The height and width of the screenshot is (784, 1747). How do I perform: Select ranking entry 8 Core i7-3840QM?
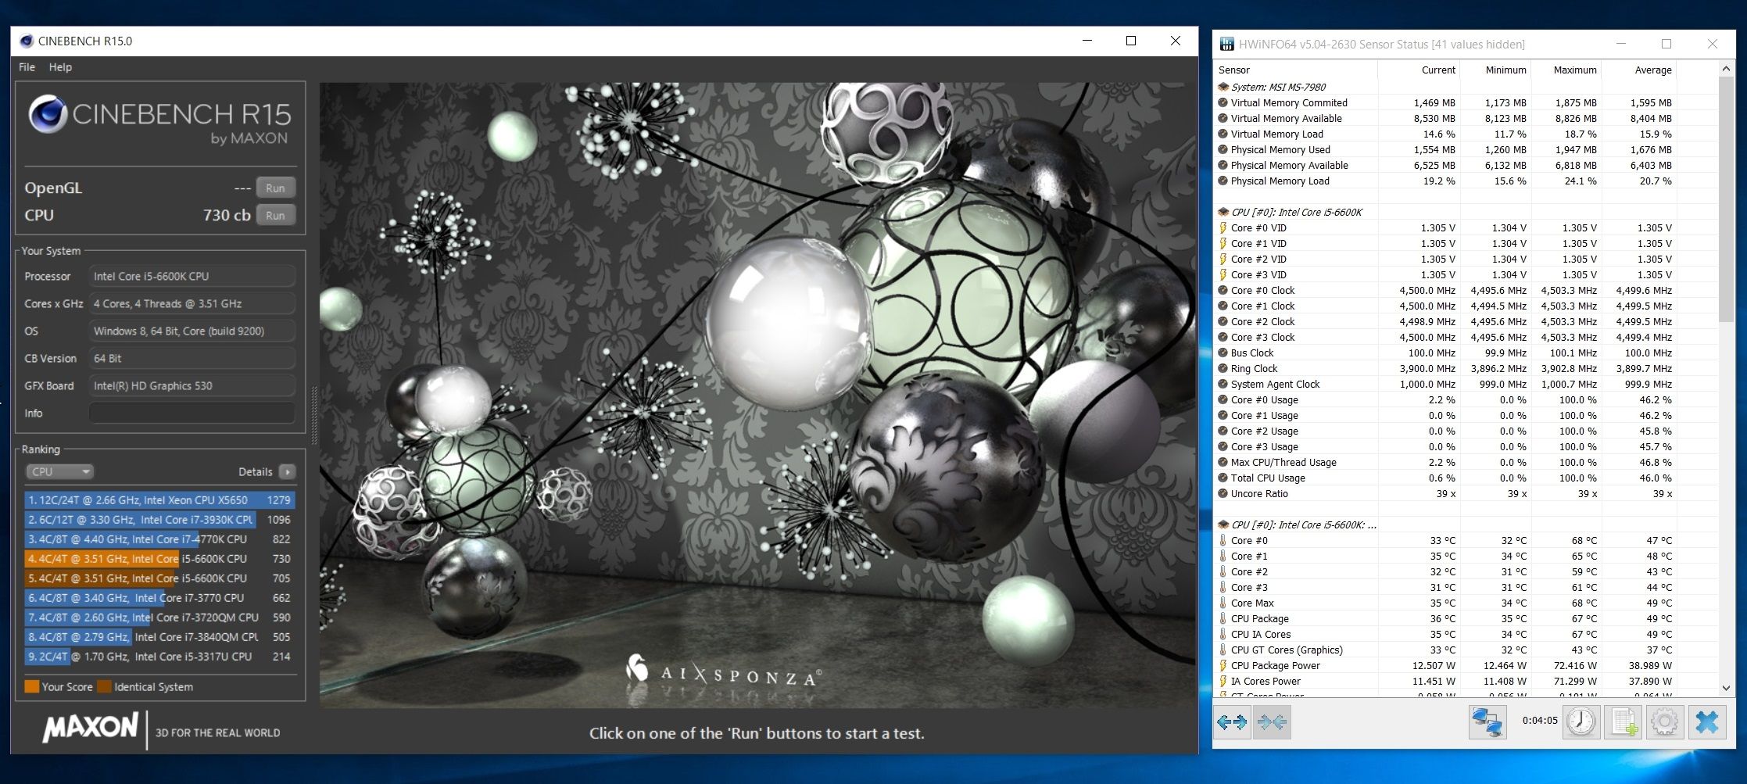(159, 637)
